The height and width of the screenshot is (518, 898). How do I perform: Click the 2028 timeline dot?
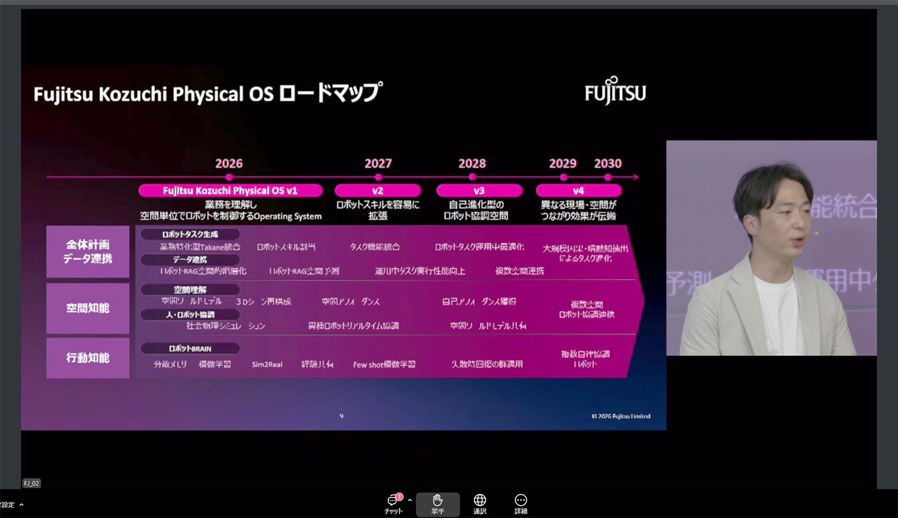[x=472, y=177]
